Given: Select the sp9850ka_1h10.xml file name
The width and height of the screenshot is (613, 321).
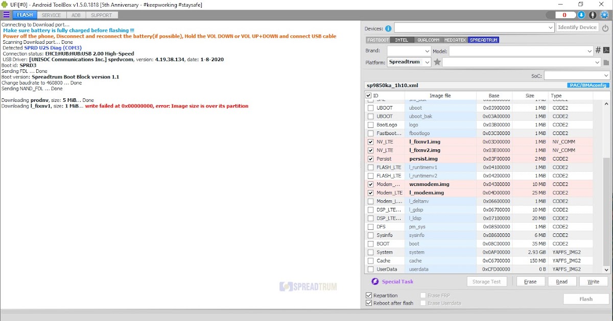Looking at the screenshot, I should pyautogui.click(x=393, y=86).
